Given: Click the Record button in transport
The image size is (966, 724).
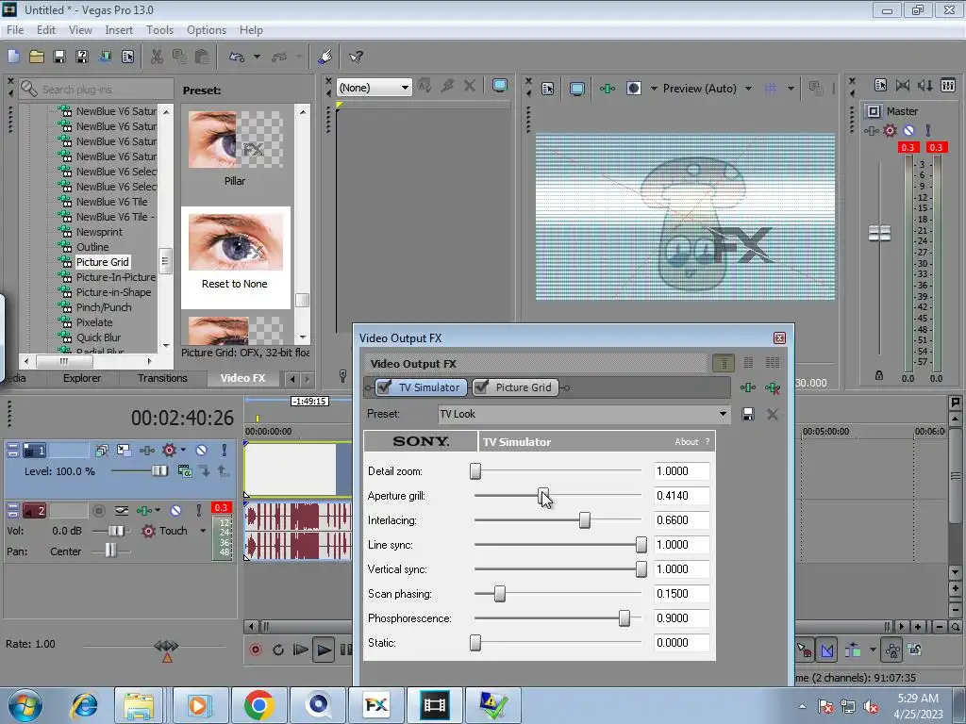Looking at the screenshot, I should tap(256, 650).
